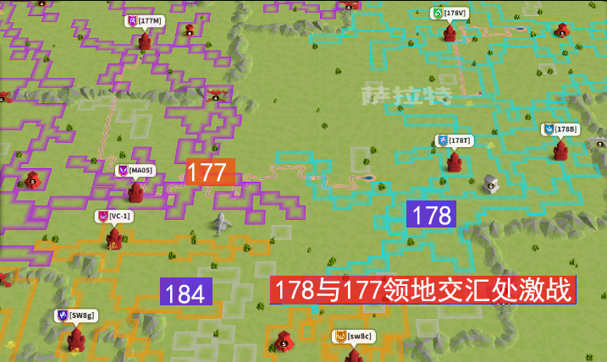The image size is (607, 362).
Task: Tap the [VC-1] alliance fortress
Action: (x=114, y=238)
